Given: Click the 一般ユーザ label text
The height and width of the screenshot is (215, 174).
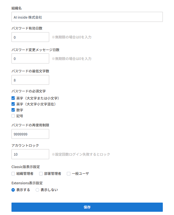Looking at the screenshot, I should coord(80,174).
